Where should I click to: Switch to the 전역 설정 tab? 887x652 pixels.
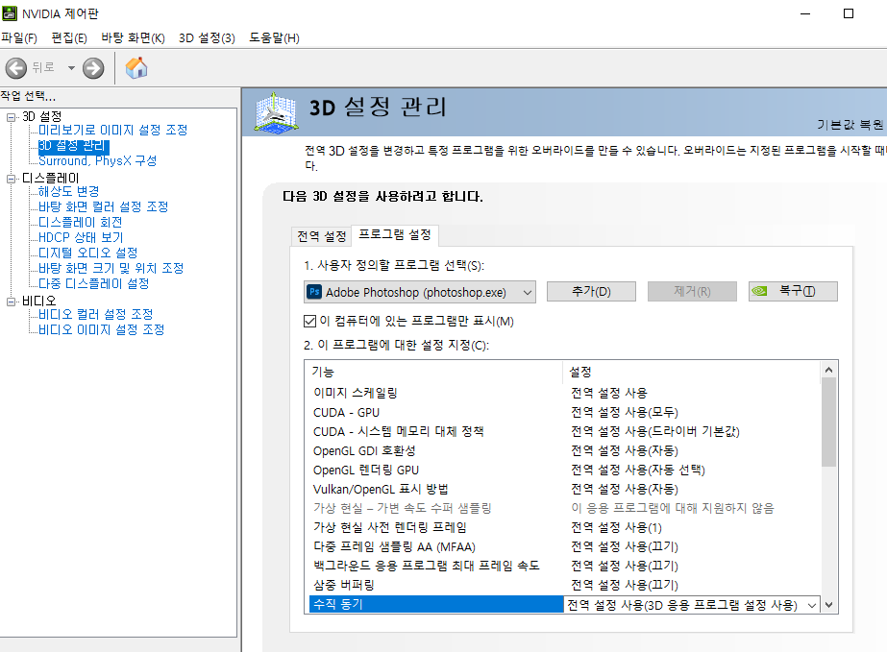pos(321,236)
